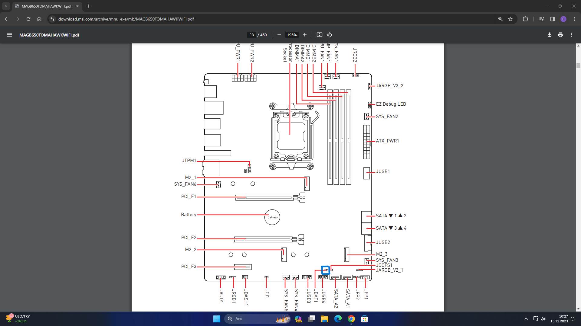This screenshot has height=326, width=581.
Task: Open the Chrome profile avatar
Action: point(563,19)
